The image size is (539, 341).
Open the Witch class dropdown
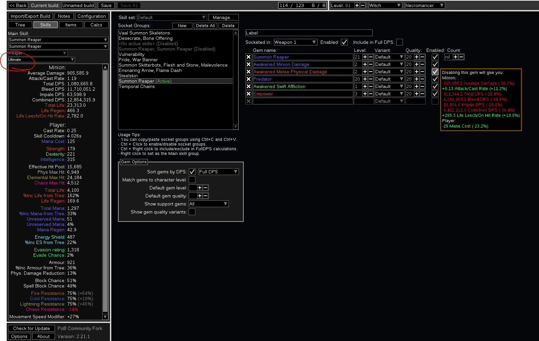(385, 5)
